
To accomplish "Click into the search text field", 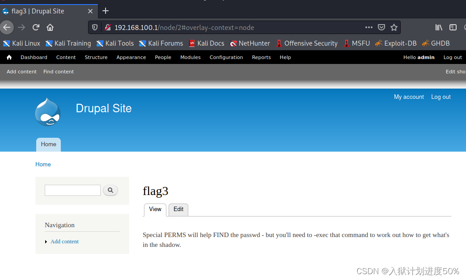I will 72,190.
